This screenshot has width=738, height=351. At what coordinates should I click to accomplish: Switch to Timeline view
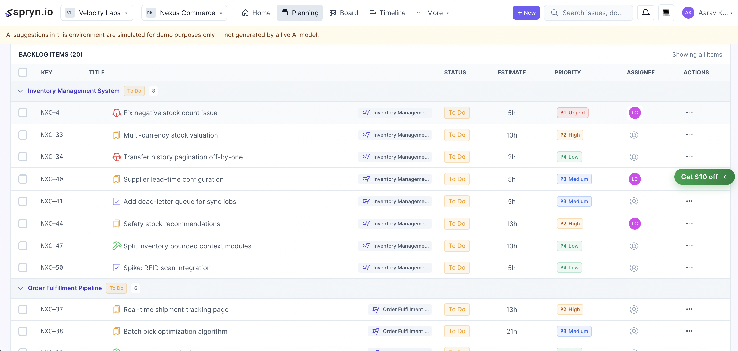pos(387,13)
